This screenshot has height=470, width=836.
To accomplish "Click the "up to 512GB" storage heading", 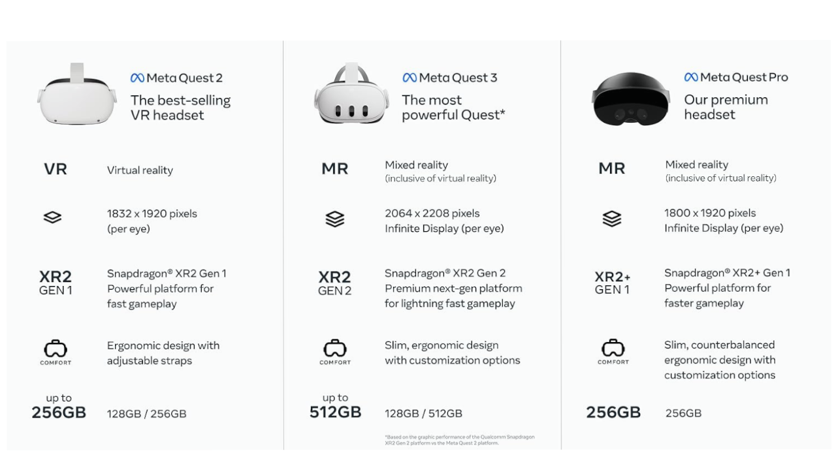I will tap(335, 406).
